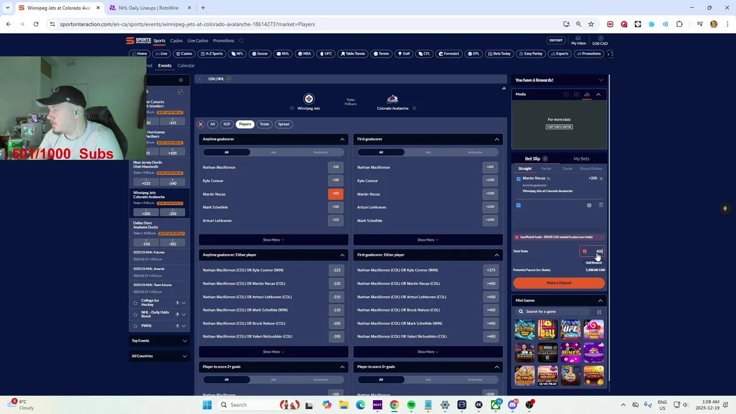Open File Explorer from the taskbar
736x414 pixels.
click(343, 405)
